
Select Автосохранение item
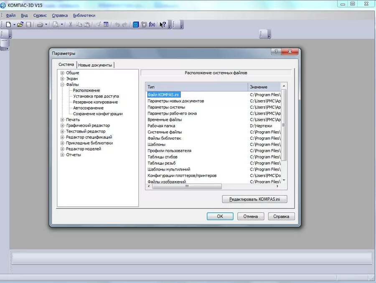[x=88, y=108]
